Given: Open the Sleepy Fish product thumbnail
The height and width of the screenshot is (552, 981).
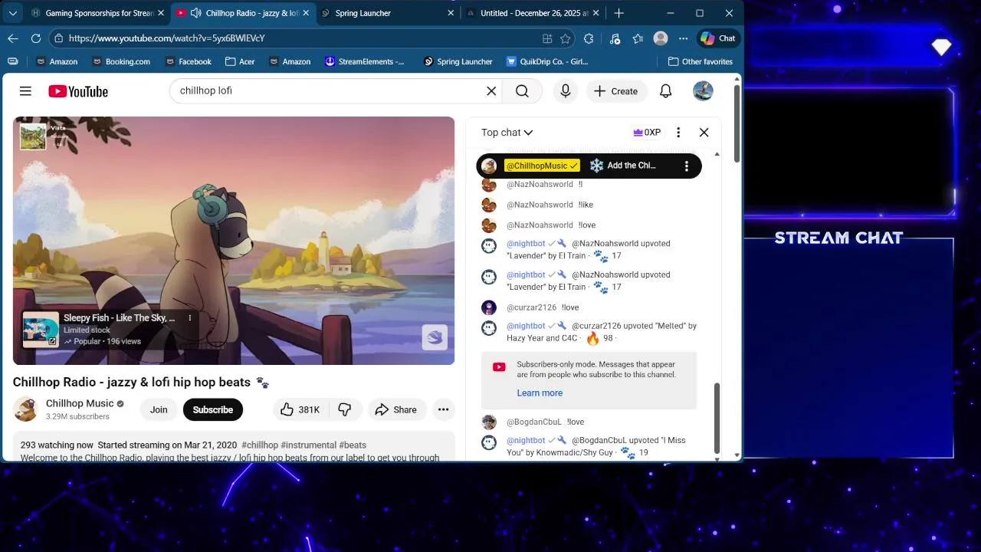Looking at the screenshot, I should 41,330.
